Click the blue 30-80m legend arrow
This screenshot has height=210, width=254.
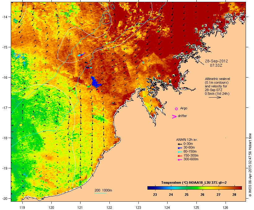tap(180, 148)
